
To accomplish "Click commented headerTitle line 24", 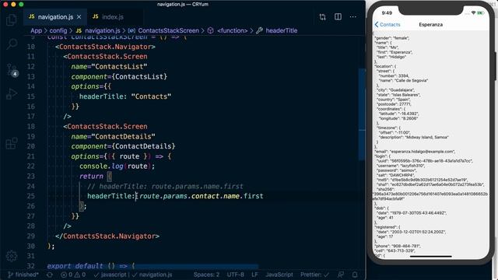I will click(x=165, y=187).
